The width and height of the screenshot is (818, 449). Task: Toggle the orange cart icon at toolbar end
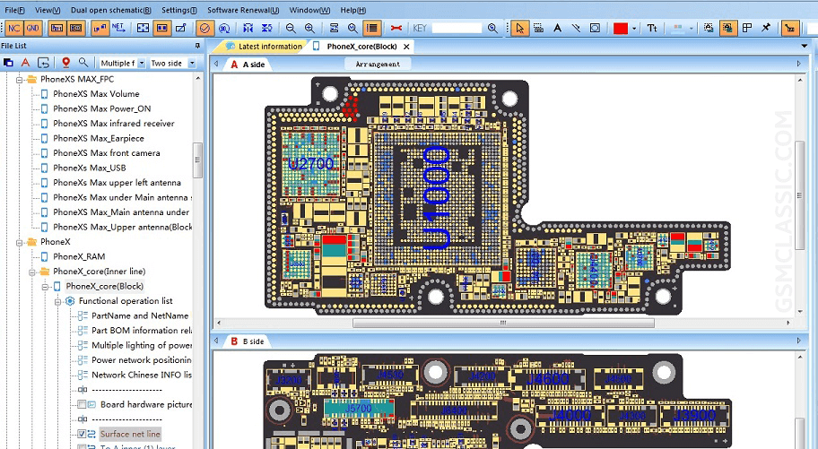tap(790, 28)
